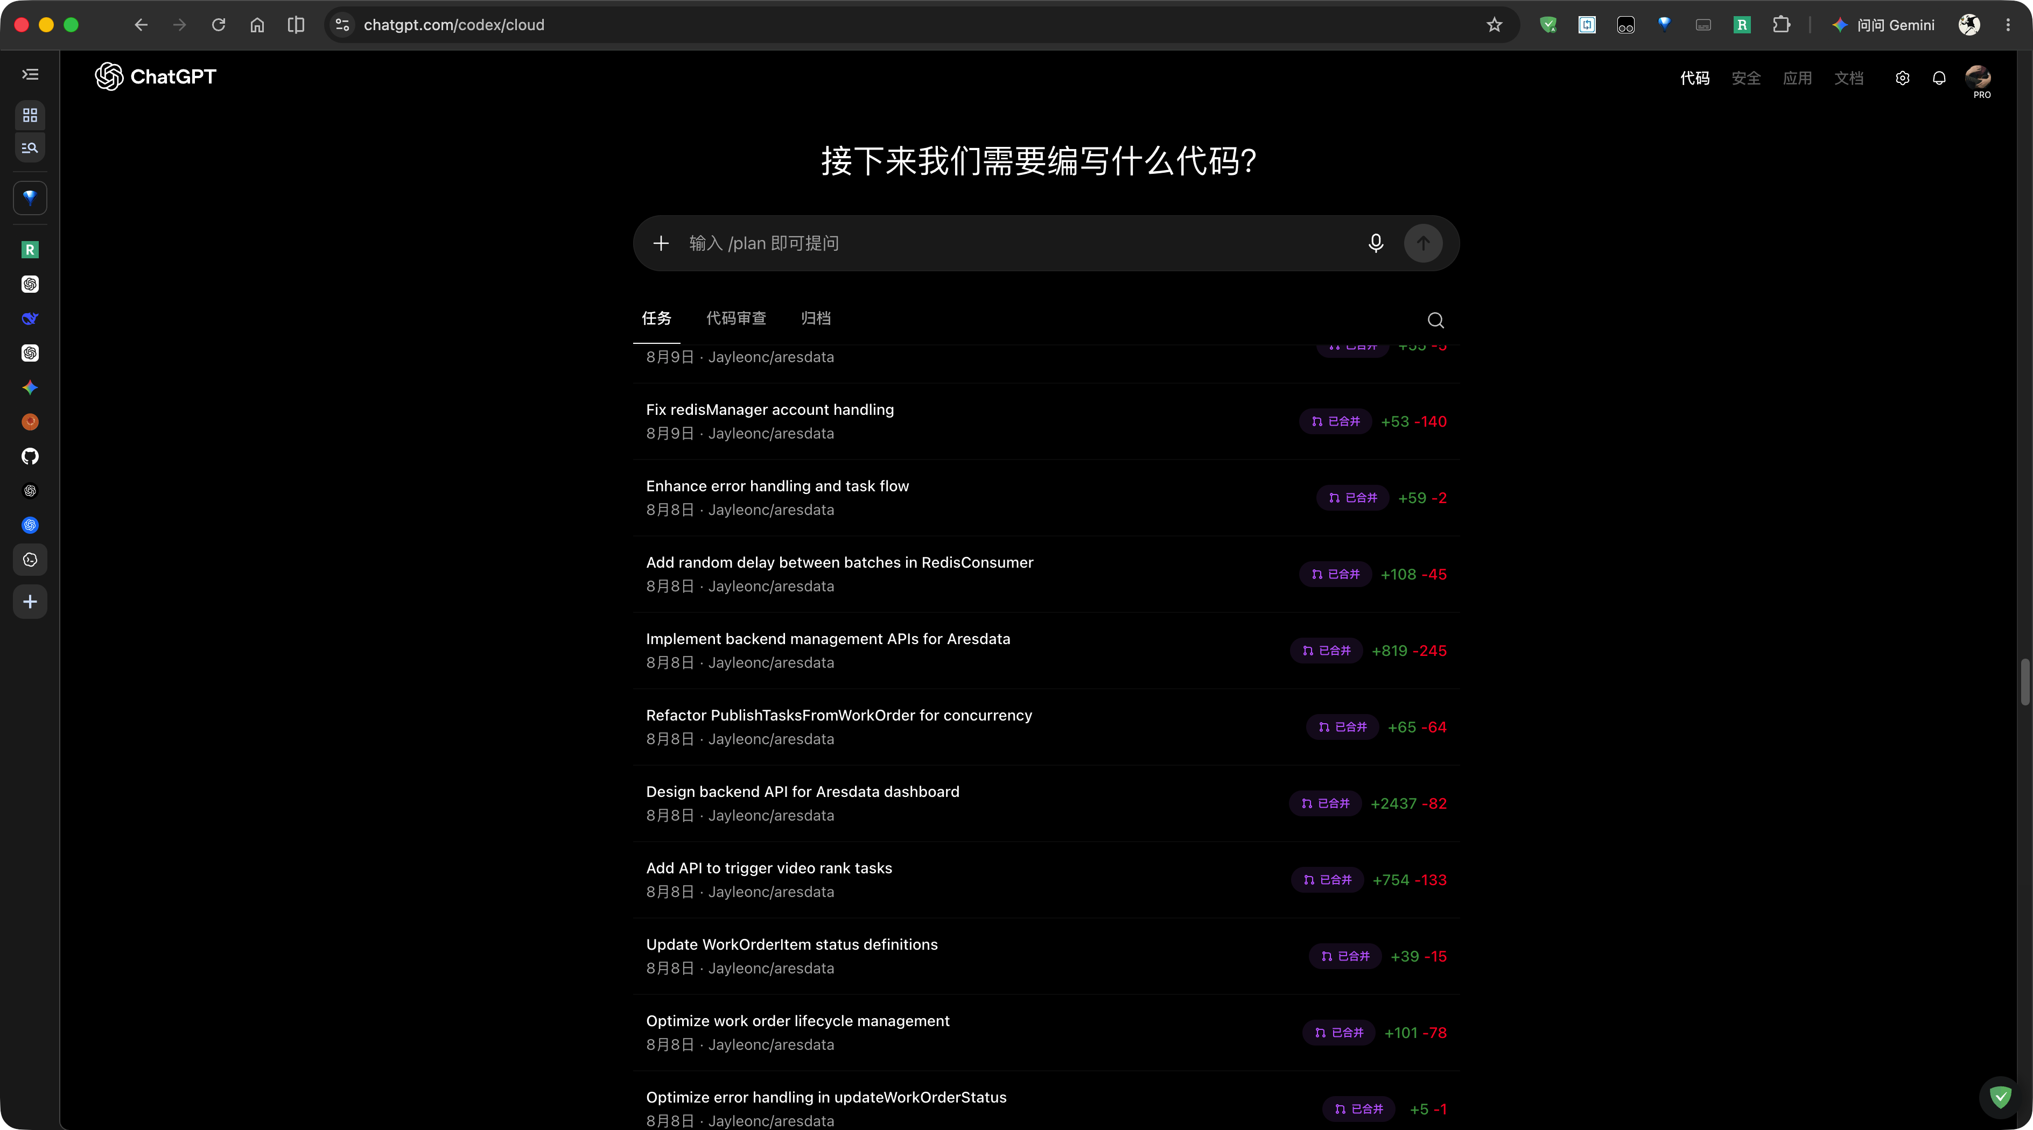Search tasks with the magnifier icon
The image size is (2033, 1130).
(x=1435, y=320)
